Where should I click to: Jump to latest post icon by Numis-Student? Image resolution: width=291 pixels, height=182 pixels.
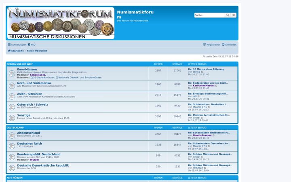point(214,135)
